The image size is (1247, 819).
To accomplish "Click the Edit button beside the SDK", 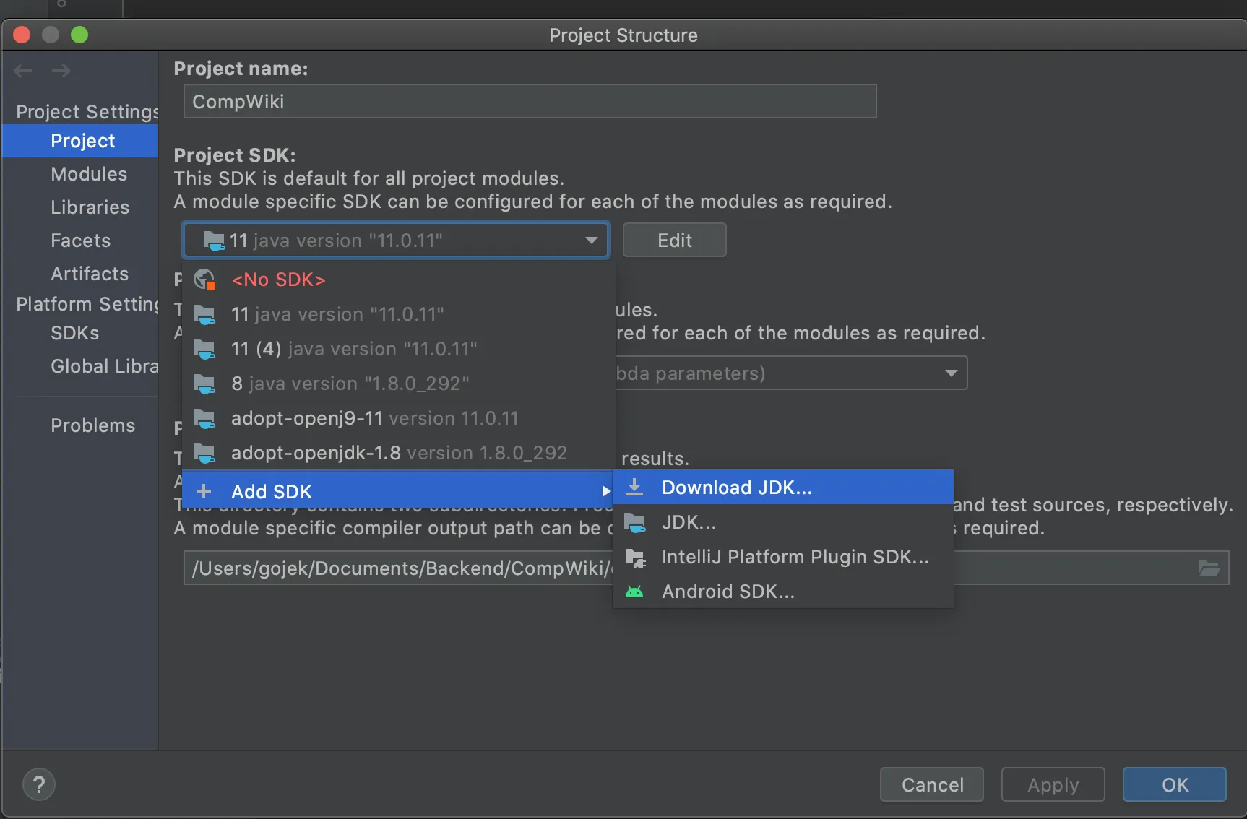I will point(674,240).
